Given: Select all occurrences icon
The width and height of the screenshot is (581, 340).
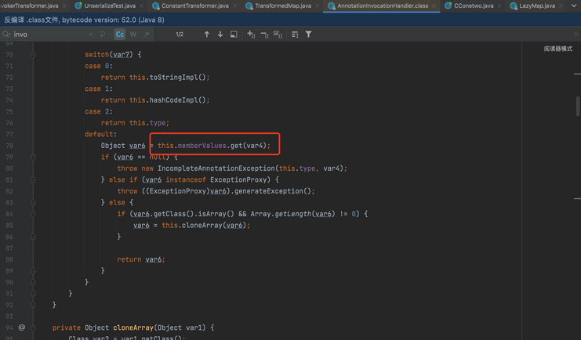Looking at the screenshot, I should pyautogui.click(x=278, y=34).
